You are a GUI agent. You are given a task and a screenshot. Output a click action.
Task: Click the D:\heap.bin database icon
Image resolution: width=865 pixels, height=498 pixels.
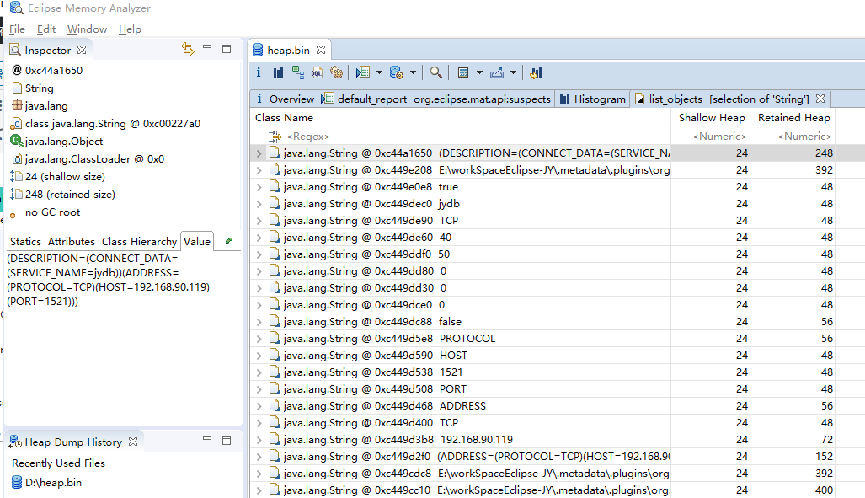tap(17, 483)
